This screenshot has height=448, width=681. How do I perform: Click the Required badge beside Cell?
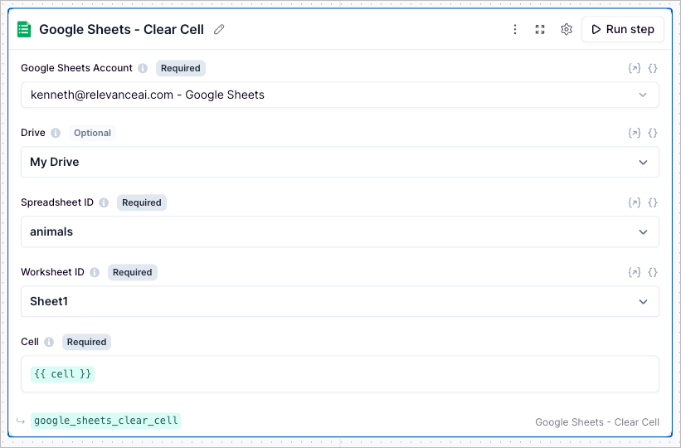[x=86, y=342]
